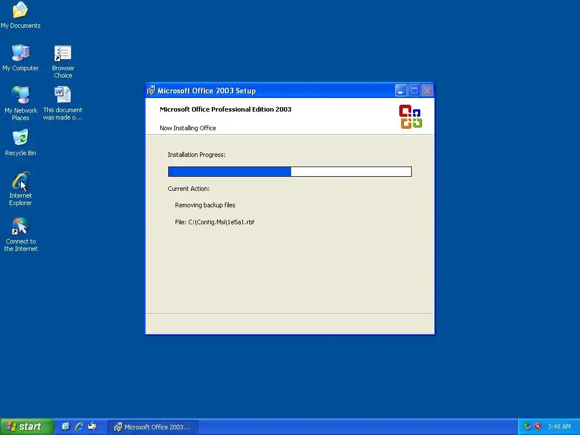This screenshot has height=435, width=580.
Task: Open the Start menu
Action: click(27, 427)
